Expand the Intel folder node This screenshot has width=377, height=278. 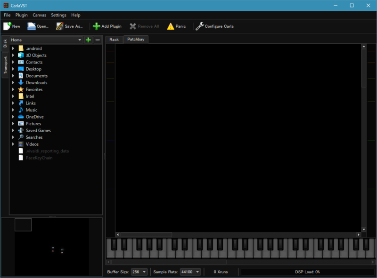click(13, 96)
